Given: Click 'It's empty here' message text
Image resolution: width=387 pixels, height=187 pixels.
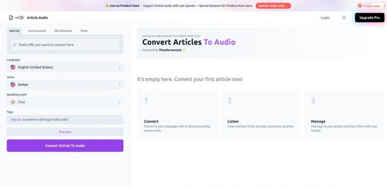Looking at the screenshot, I should pos(190,80).
